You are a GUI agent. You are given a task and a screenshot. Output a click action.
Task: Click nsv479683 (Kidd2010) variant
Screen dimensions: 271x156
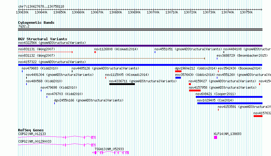coord(40,68)
